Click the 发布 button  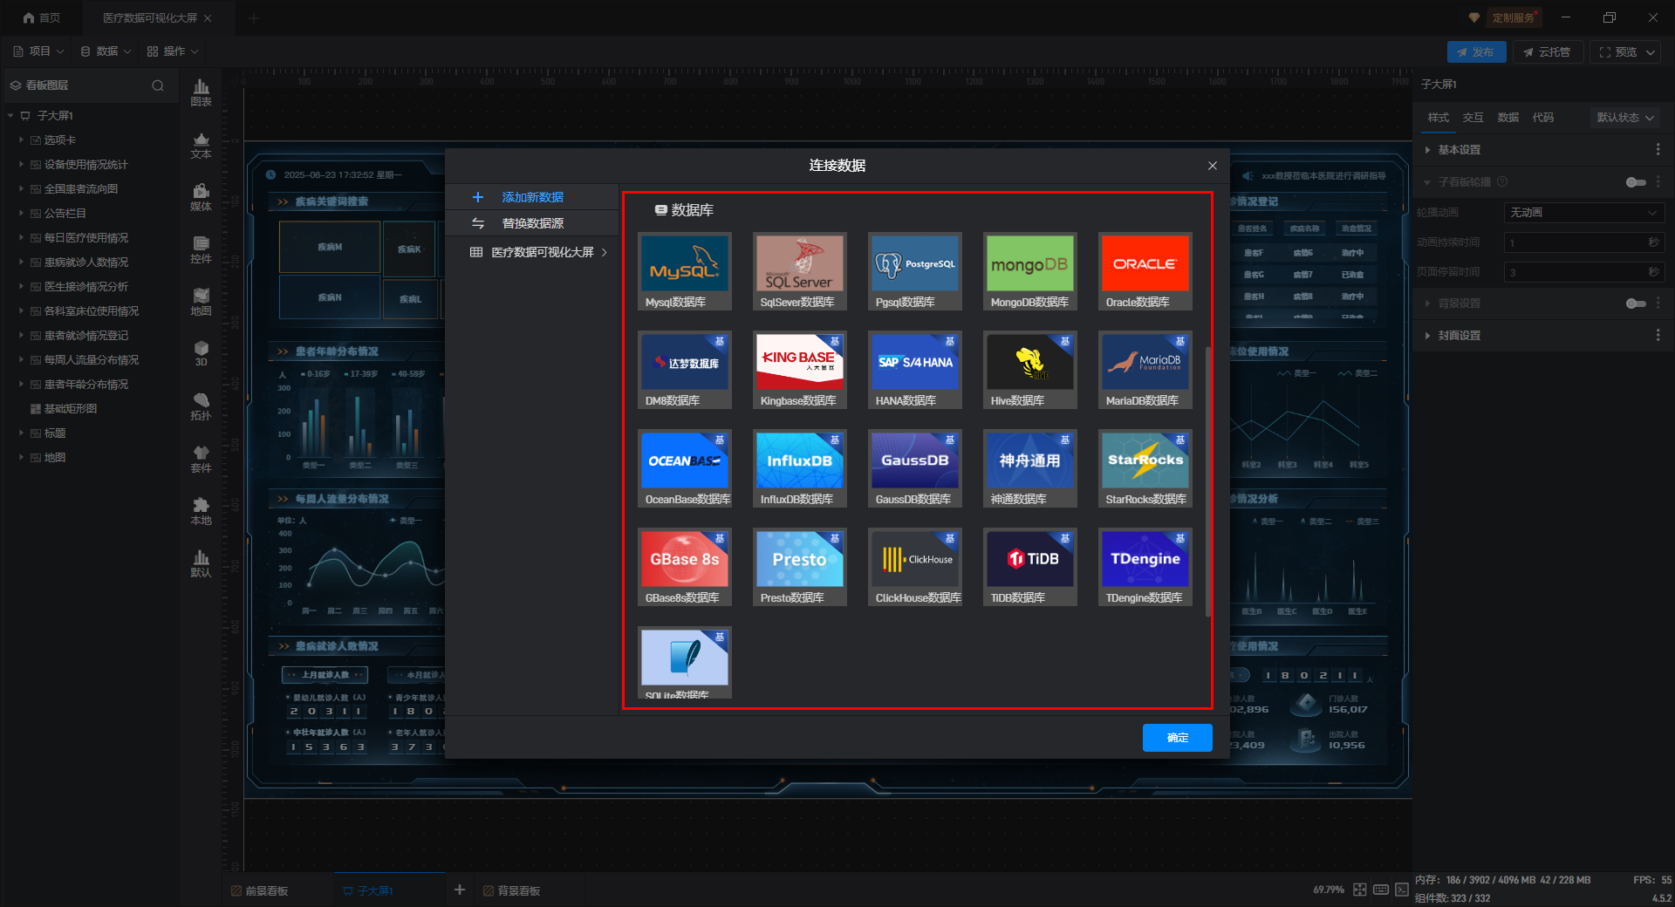(x=1476, y=52)
